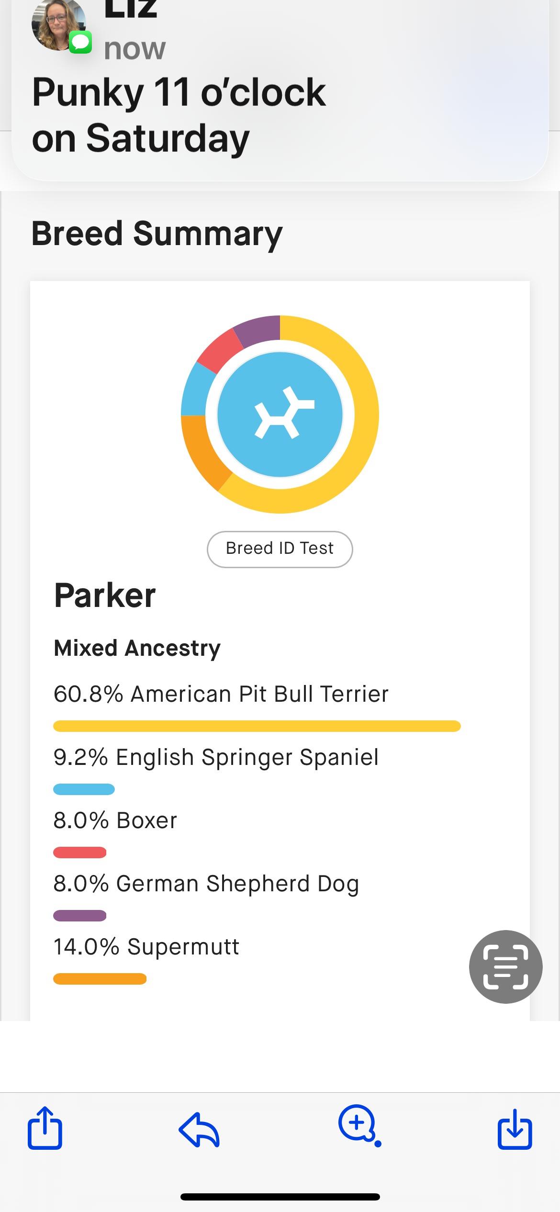Tap the yellow American Pit Bull Terrier bar
Viewport: 560px width, 1212px height.
[257, 726]
